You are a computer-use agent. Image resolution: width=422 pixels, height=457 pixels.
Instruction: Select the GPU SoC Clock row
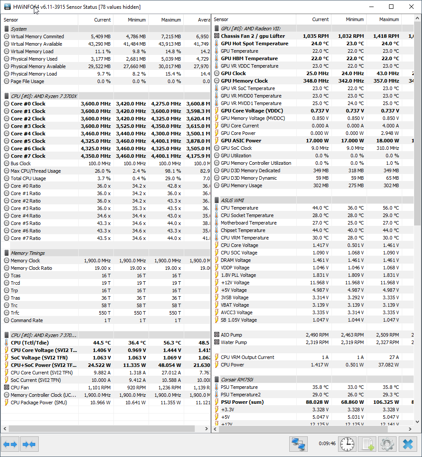(313, 148)
